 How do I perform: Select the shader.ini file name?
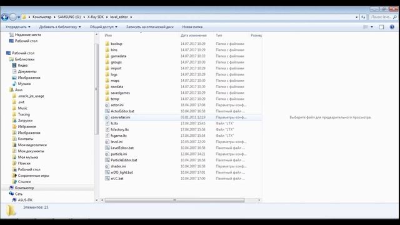[x=118, y=166]
